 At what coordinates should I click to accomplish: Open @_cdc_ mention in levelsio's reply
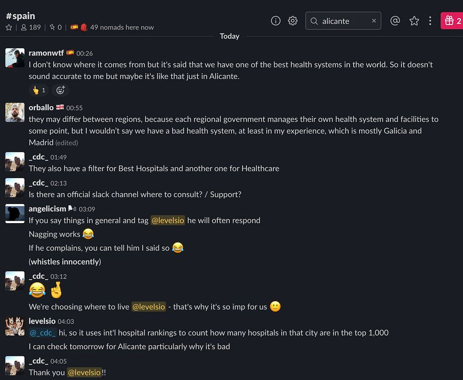pyautogui.click(x=43, y=333)
